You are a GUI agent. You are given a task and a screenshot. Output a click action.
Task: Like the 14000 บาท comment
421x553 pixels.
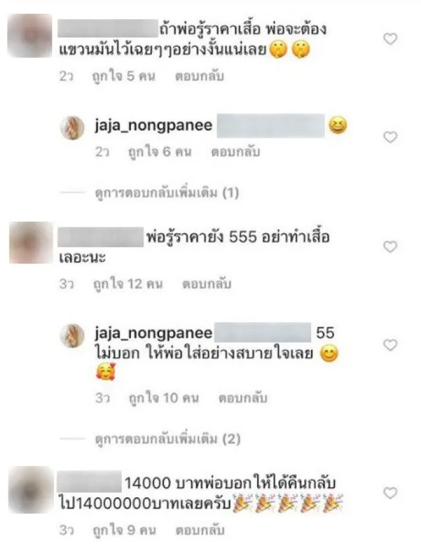[x=390, y=493]
